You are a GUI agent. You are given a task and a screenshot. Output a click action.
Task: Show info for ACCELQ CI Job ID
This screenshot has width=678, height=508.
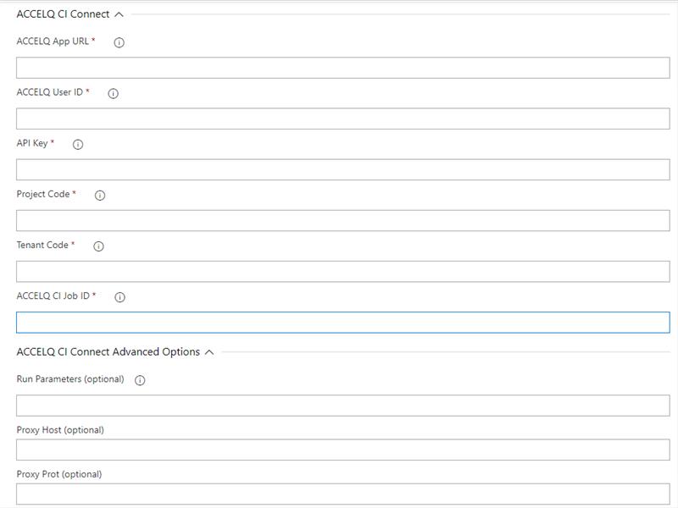coord(119,297)
